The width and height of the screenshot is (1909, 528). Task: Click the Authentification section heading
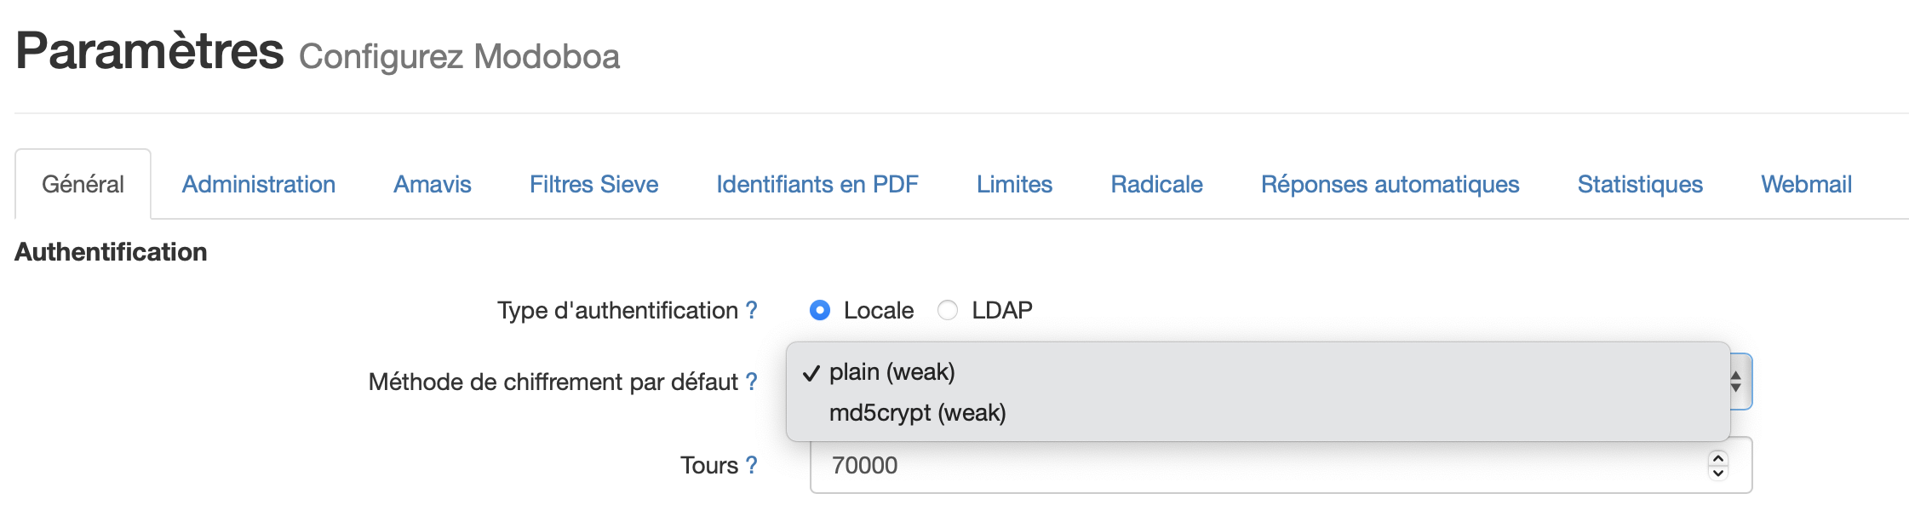click(x=111, y=252)
